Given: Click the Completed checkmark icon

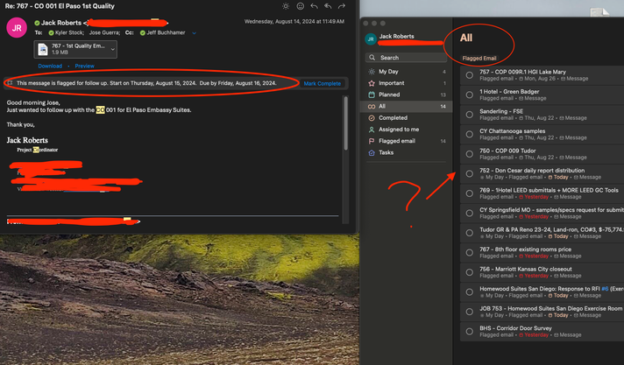Looking at the screenshot, I should pos(372,117).
